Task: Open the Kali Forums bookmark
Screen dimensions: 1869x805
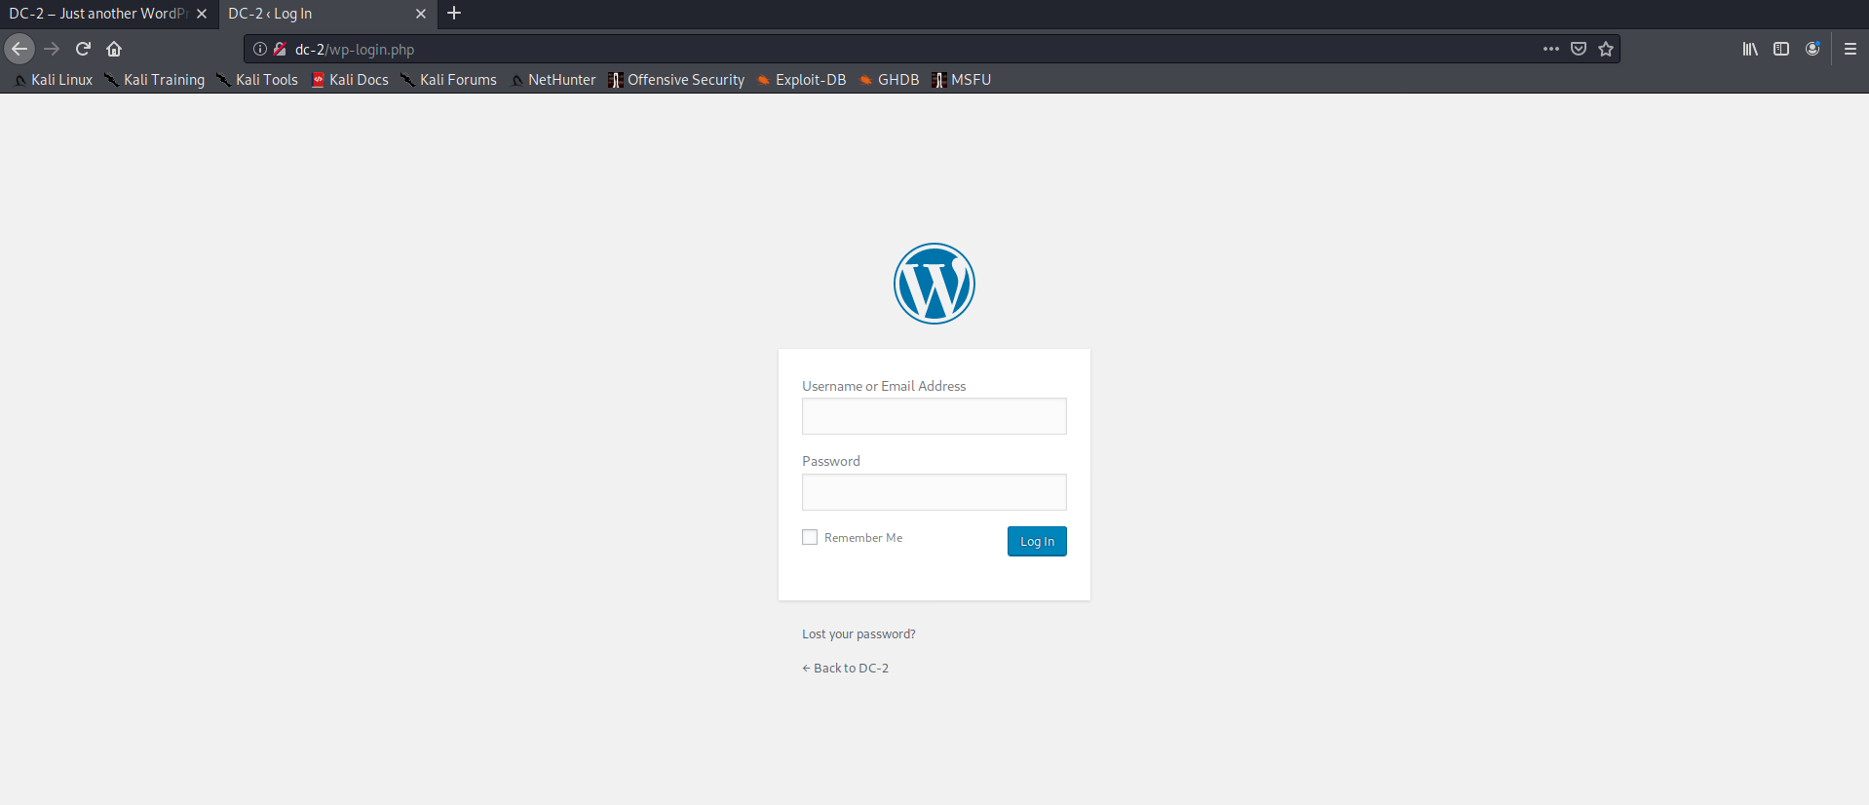Action: click(449, 80)
